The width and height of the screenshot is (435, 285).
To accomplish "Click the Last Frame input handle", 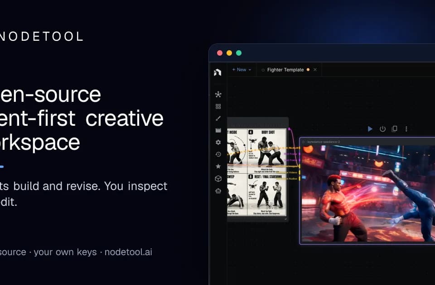I will tap(300, 160).
